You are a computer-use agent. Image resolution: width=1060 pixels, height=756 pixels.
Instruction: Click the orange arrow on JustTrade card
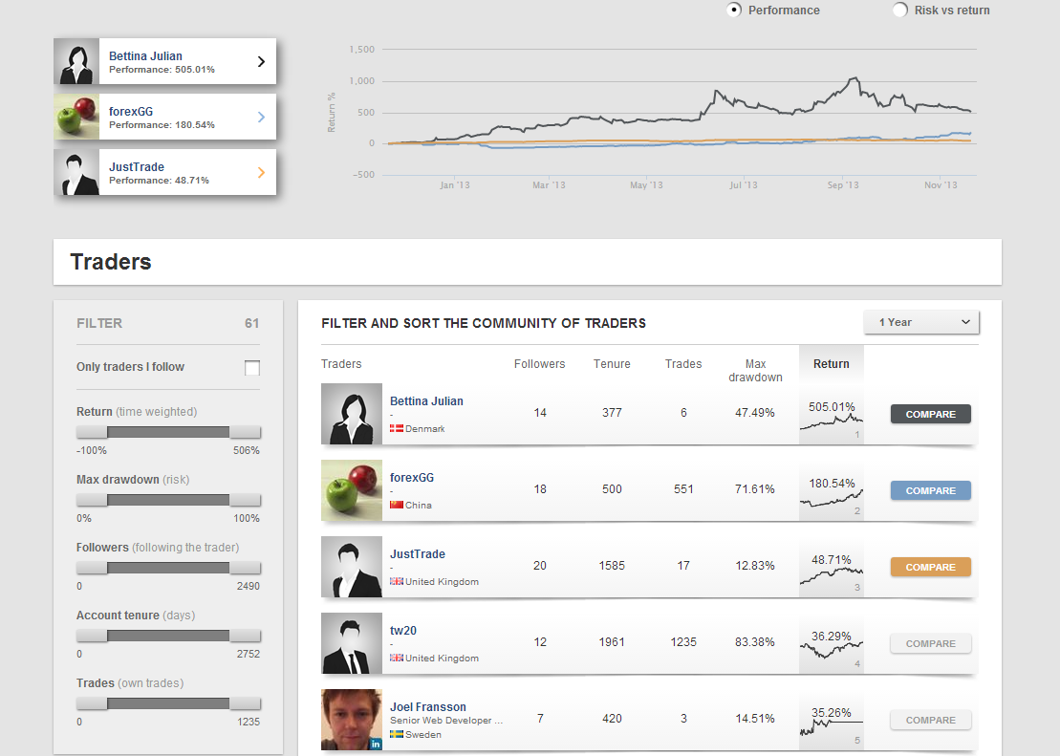click(x=261, y=173)
